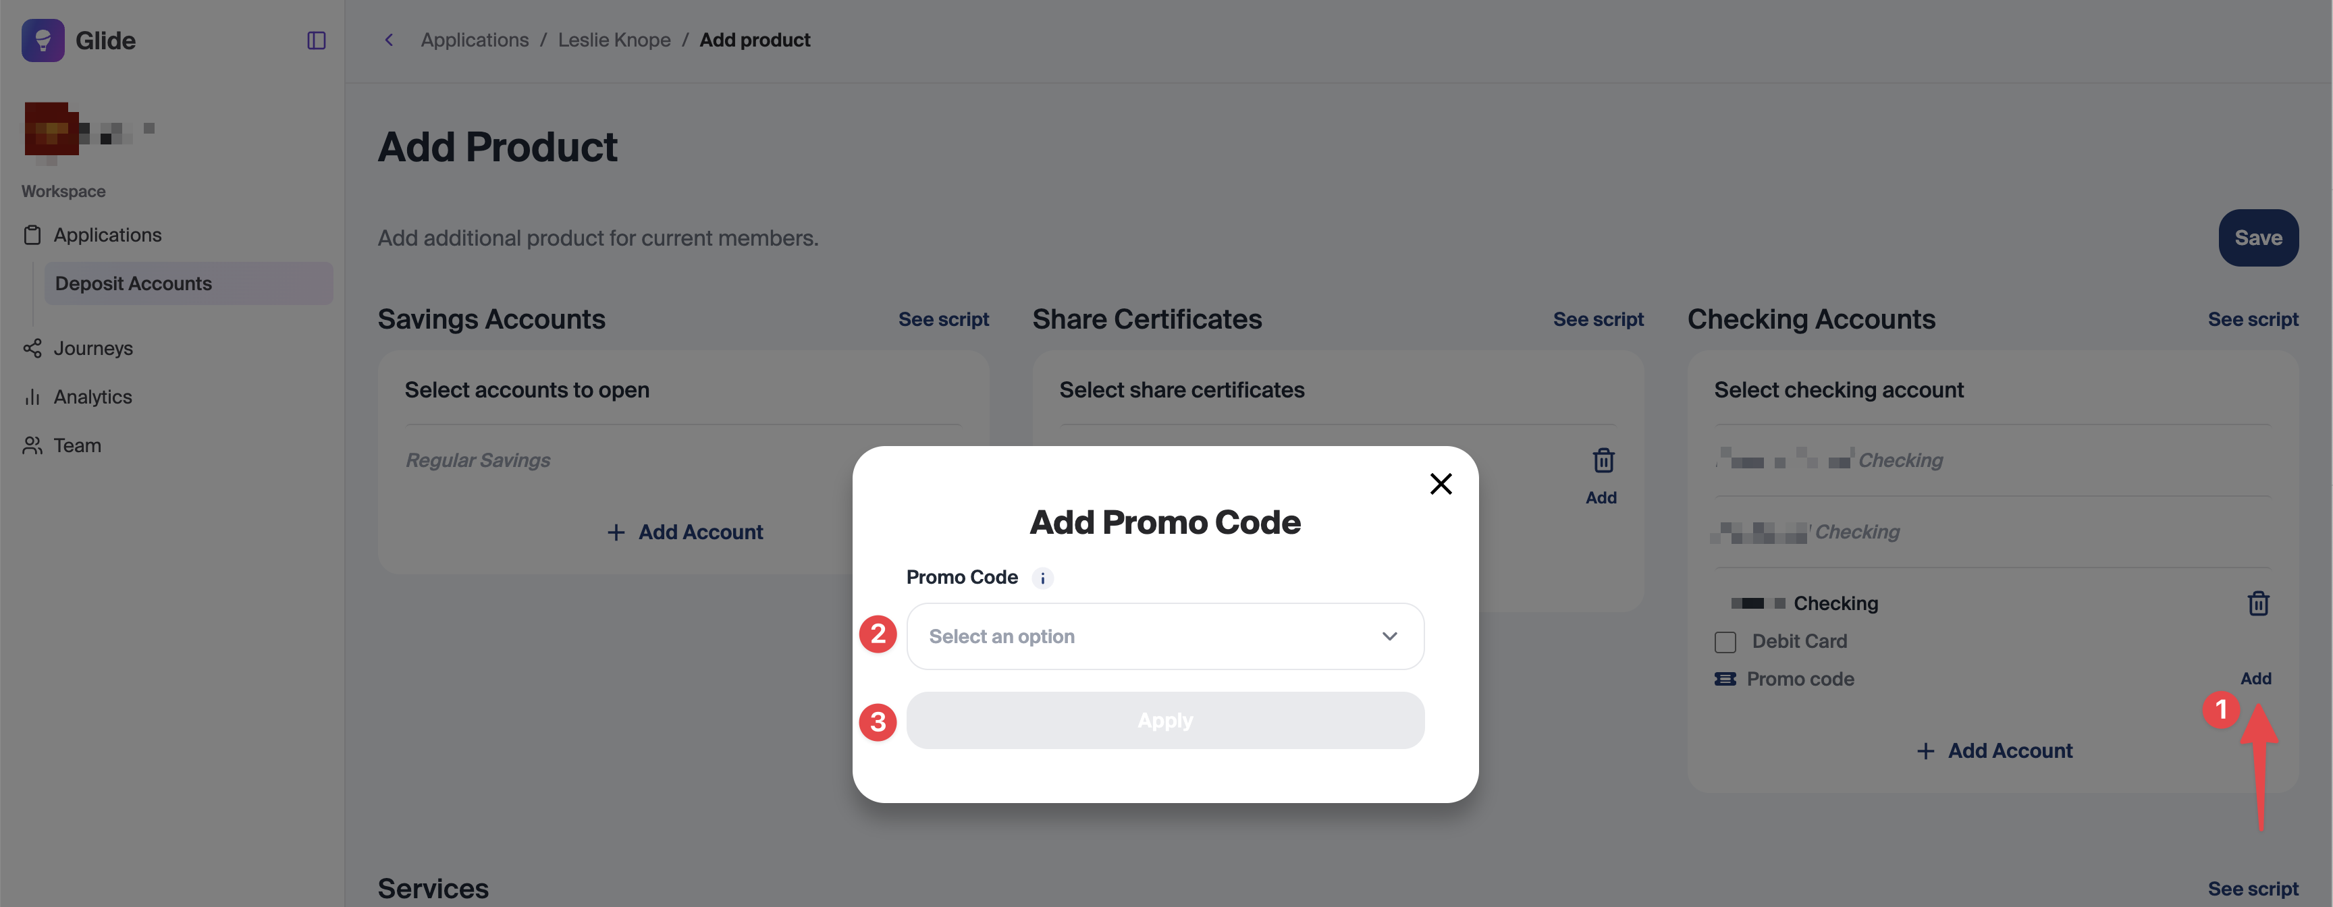This screenshot has width=2333, height=907.
Task: Open Analytics in the sidebar
Action: (92, 397)
